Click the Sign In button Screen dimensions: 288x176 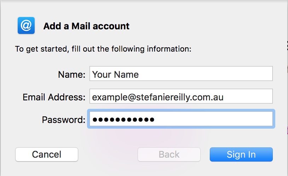[241, 154]
